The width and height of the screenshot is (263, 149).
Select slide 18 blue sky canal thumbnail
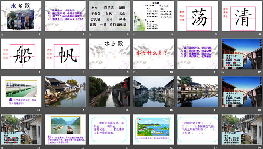pos(242,92)
